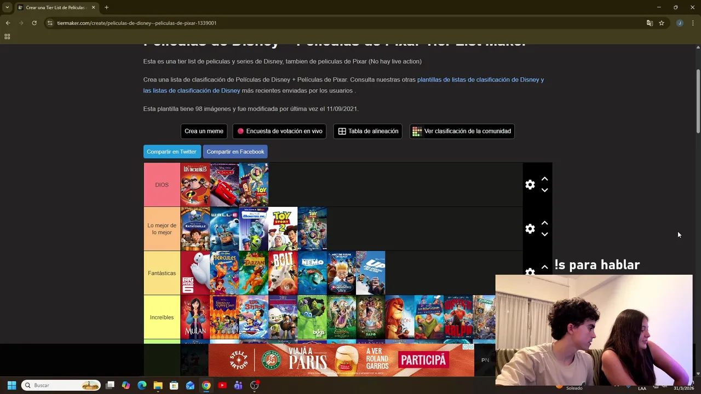Open plantillas de listas de clasificación de Disney link
701x394 pixels.
pyautogui.click(x=480, y=79)
